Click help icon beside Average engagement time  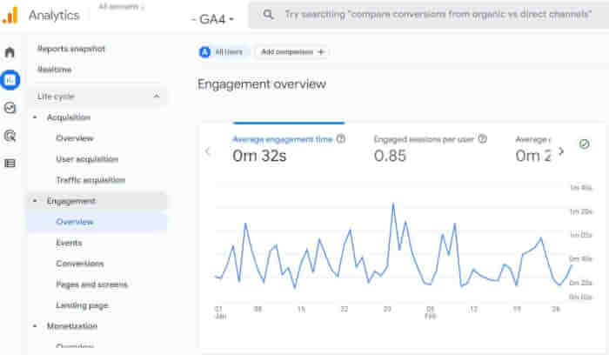(x=340, y=138)
